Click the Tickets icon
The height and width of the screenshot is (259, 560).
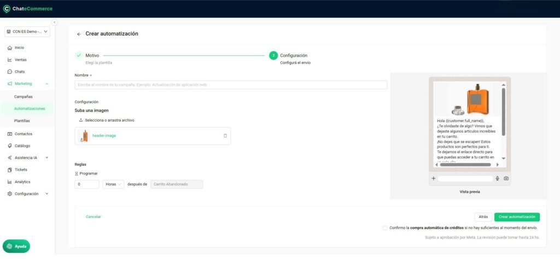click(x=10, y=170)
